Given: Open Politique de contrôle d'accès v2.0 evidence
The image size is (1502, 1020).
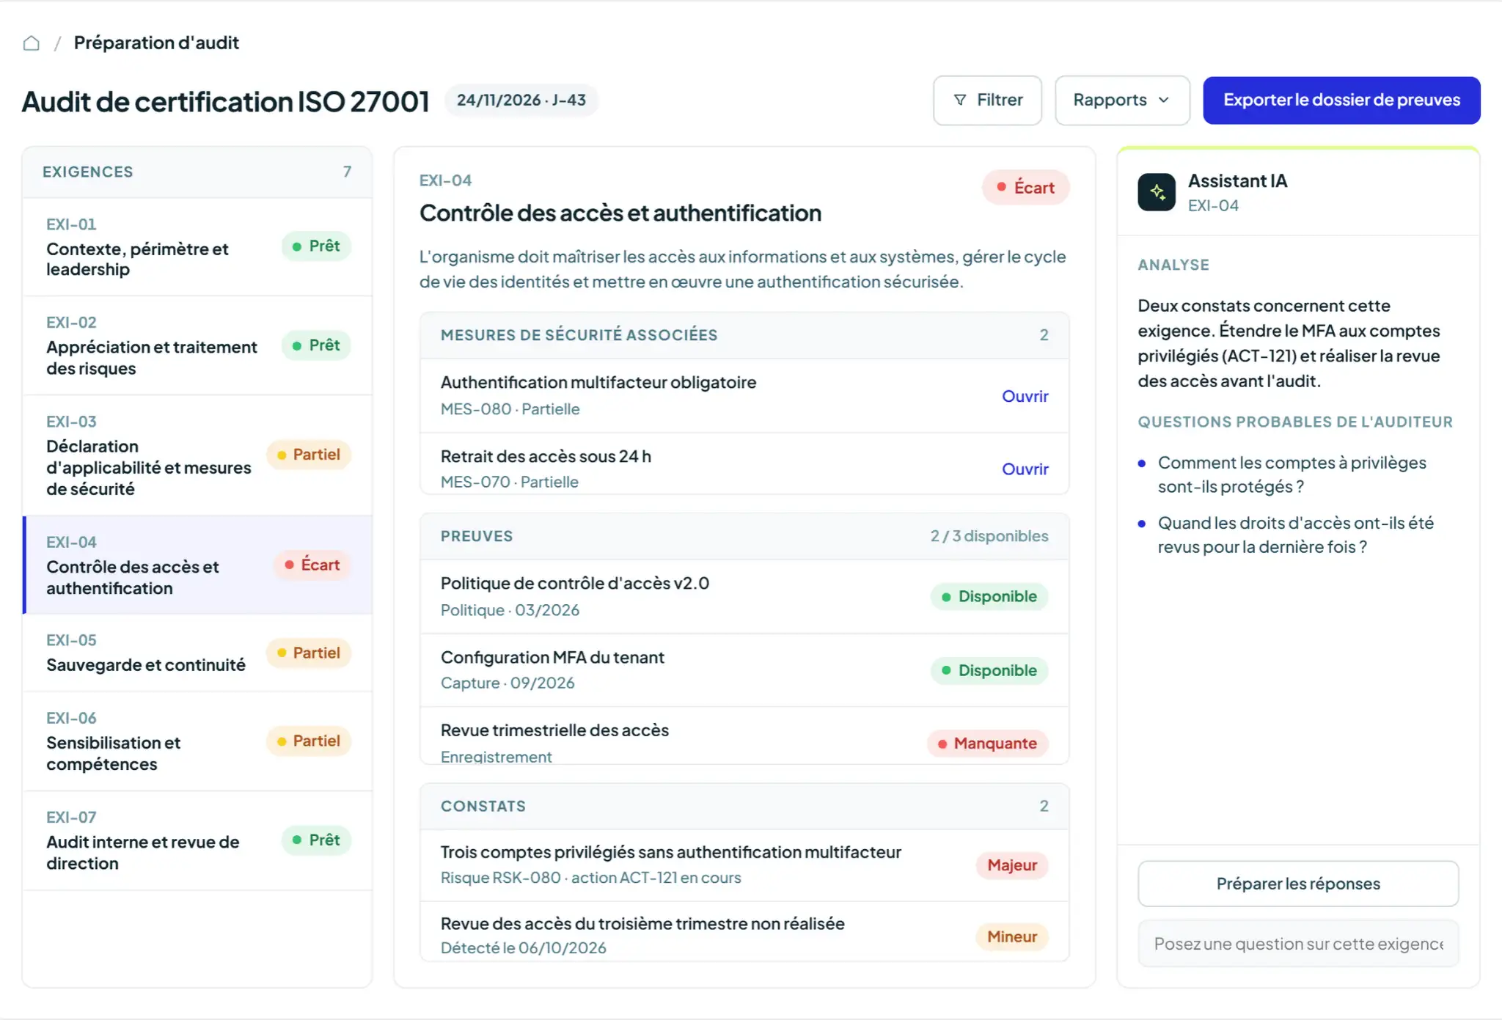Looking at the screenshot, I should (x=744, y=597).
